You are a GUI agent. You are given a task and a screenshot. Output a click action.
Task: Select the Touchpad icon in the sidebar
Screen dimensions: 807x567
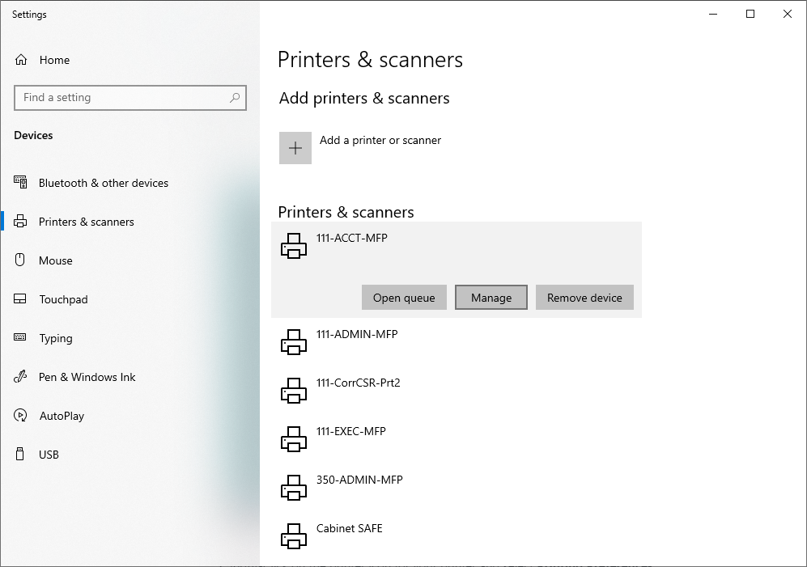point(19,299)
